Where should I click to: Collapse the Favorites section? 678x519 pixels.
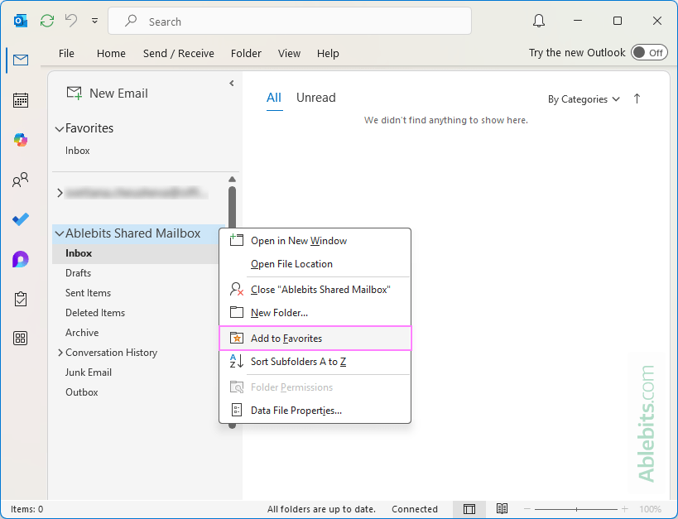(x=60, y=129)
